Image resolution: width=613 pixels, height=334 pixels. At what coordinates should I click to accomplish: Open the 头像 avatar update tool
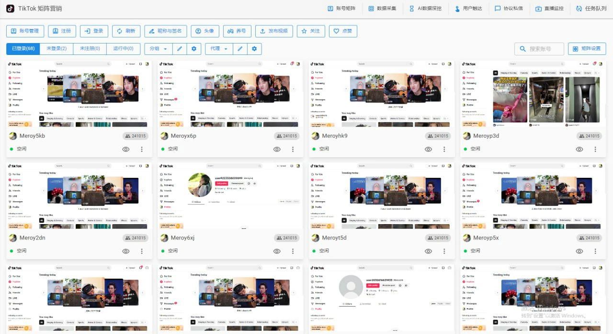[x=205, y=31]
